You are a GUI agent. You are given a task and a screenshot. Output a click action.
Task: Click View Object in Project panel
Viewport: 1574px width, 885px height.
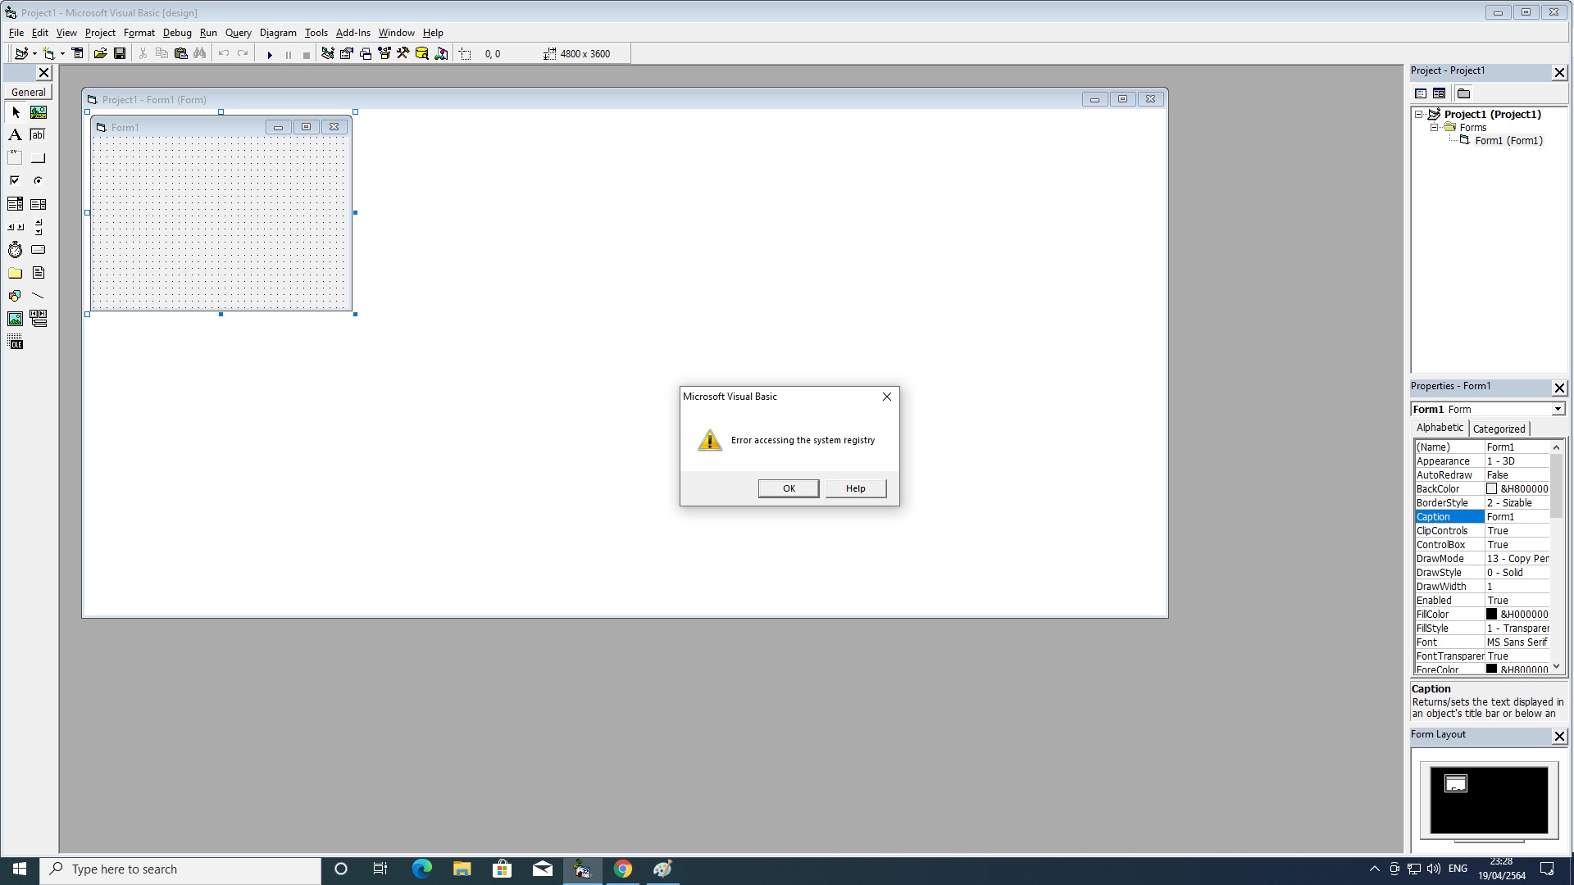click(1439, 93)
